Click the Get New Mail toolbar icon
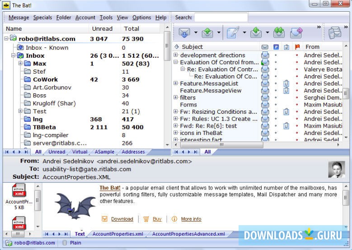This screenshot has width=352, height=250. 184,32
